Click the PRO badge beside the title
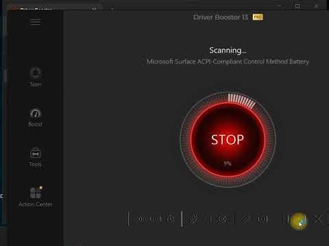Image resolution: width=329 pixels, height=246 pixels. pos(258,17)
